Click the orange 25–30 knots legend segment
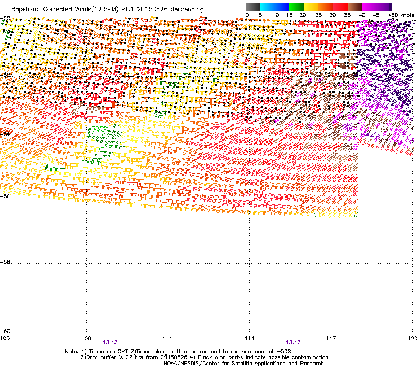The width and height of the screenshot is (417, 367). tap(326, 7)
